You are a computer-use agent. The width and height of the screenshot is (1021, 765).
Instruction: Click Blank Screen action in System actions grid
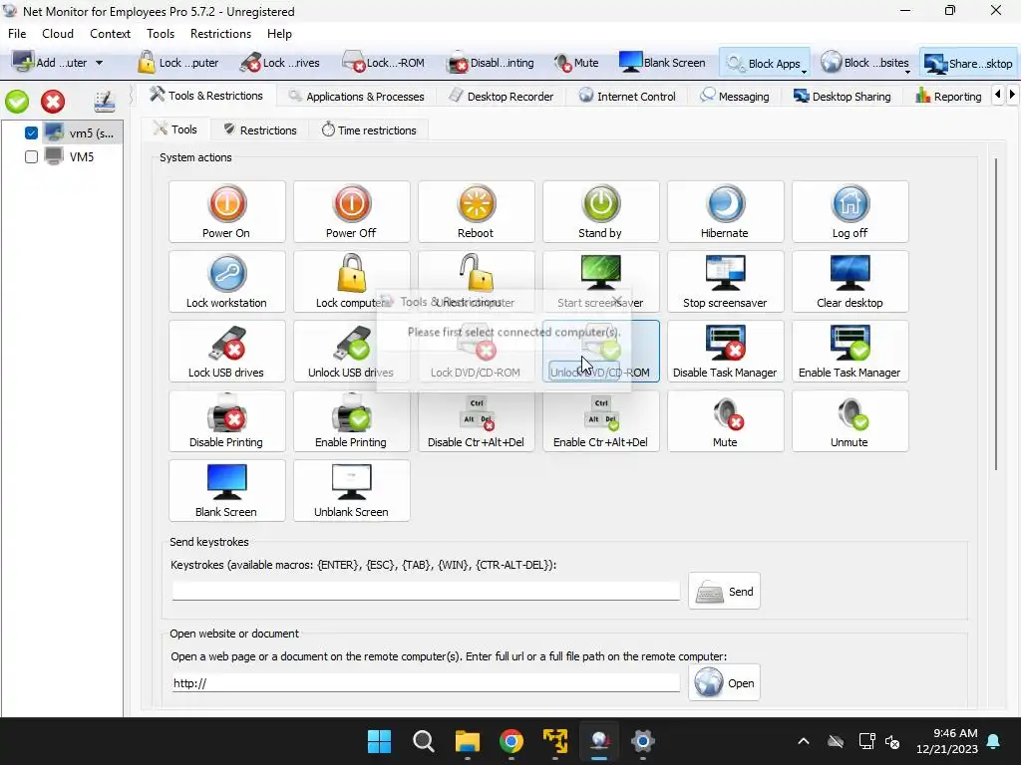226,490
